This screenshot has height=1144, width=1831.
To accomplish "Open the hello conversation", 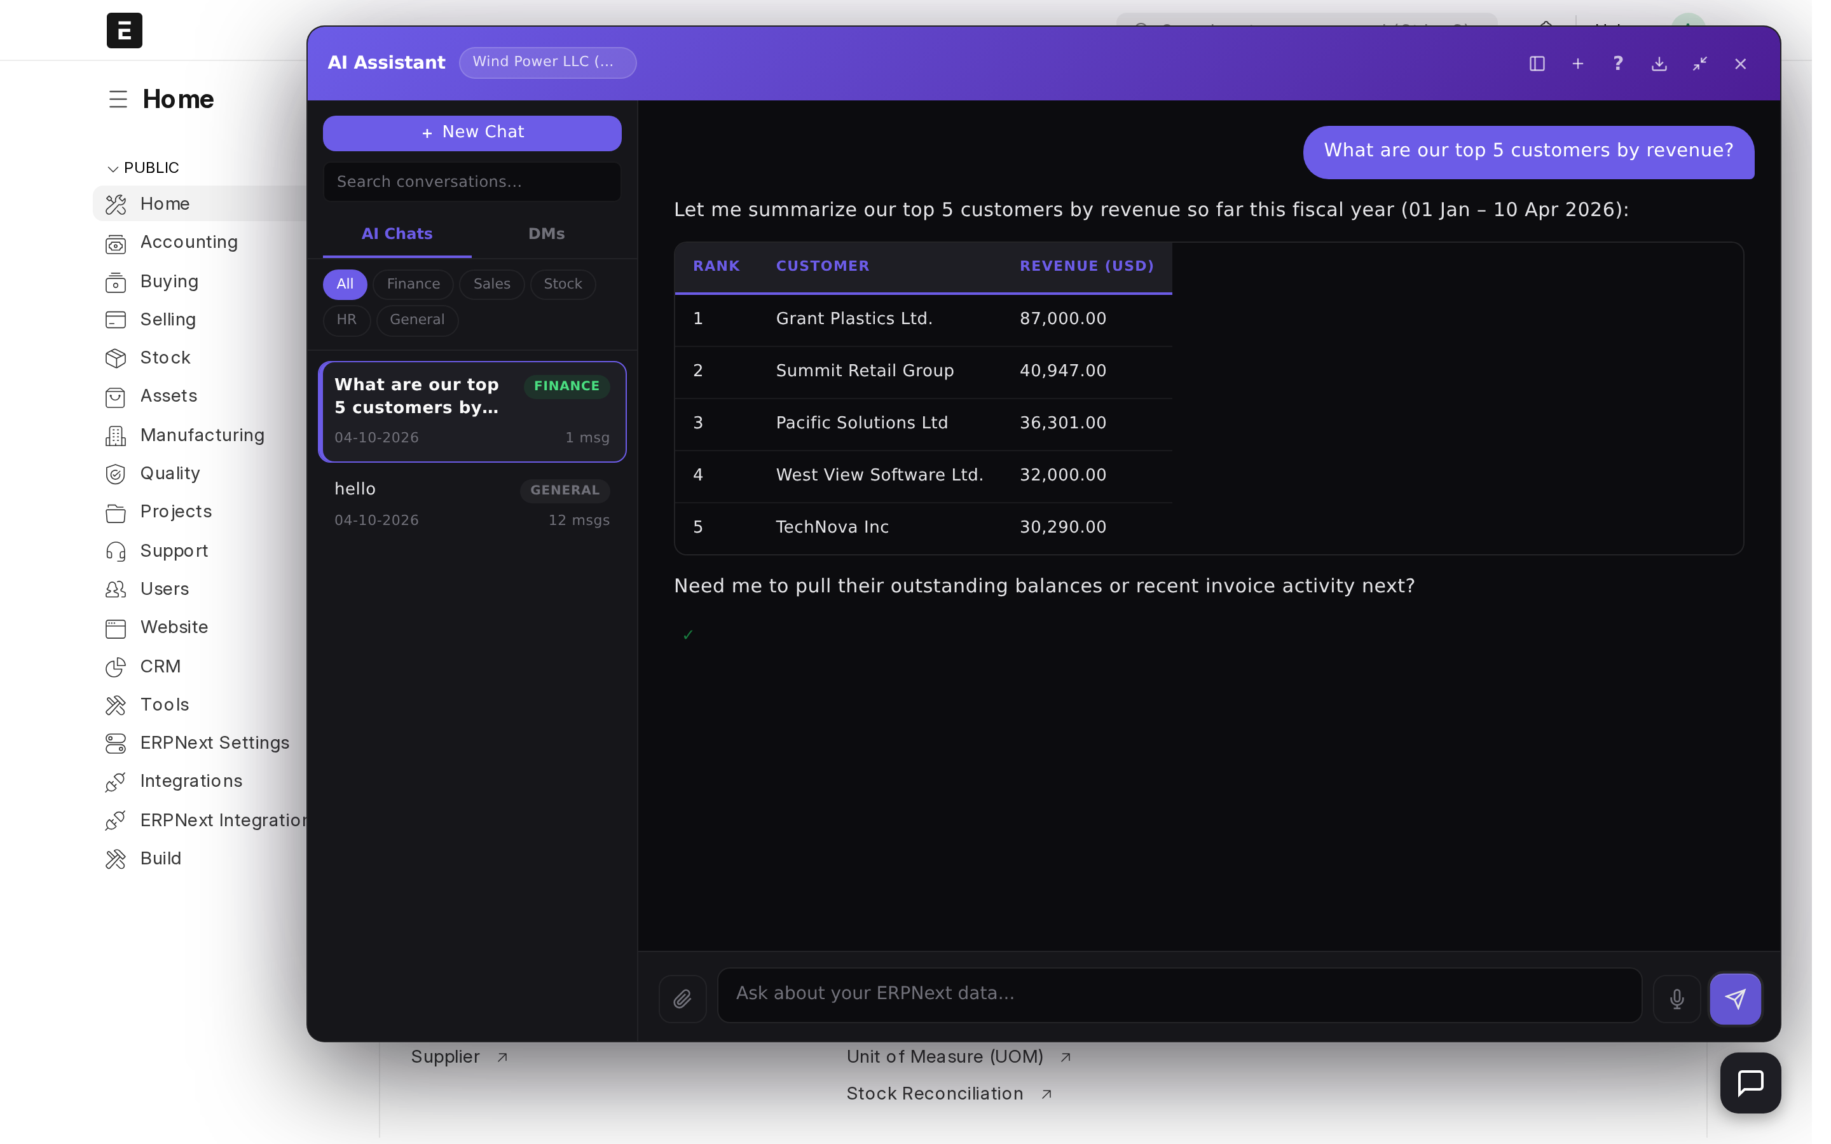I will click(x=472, y=504).
